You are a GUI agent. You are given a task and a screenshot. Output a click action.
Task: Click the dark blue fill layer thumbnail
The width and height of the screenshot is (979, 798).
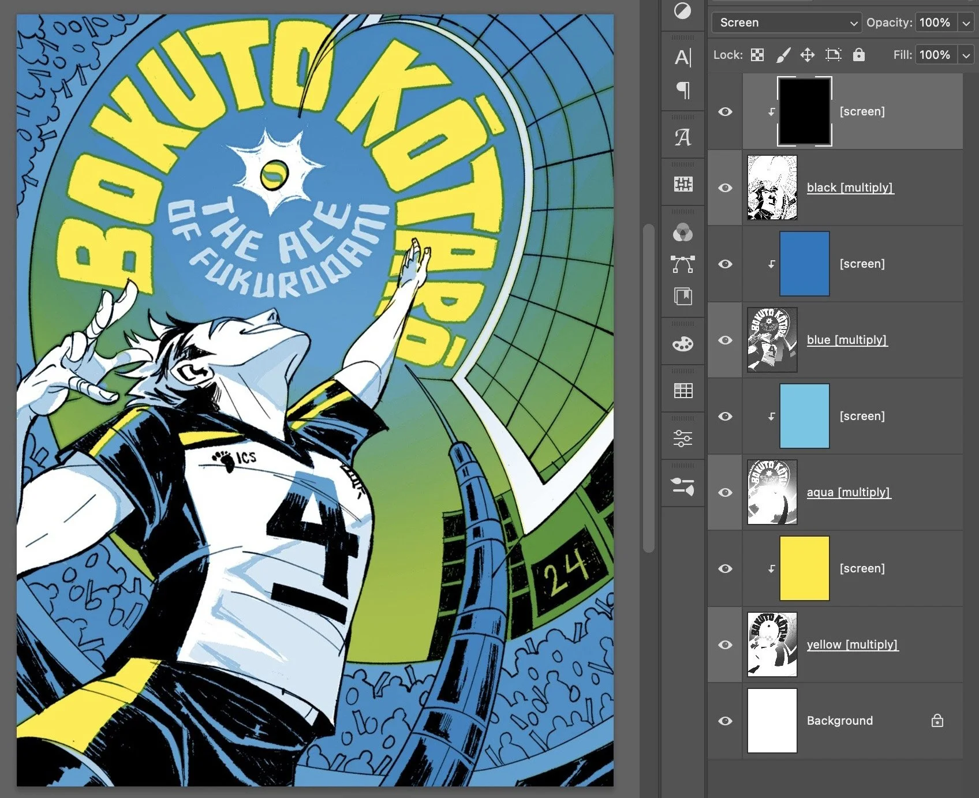805,264
